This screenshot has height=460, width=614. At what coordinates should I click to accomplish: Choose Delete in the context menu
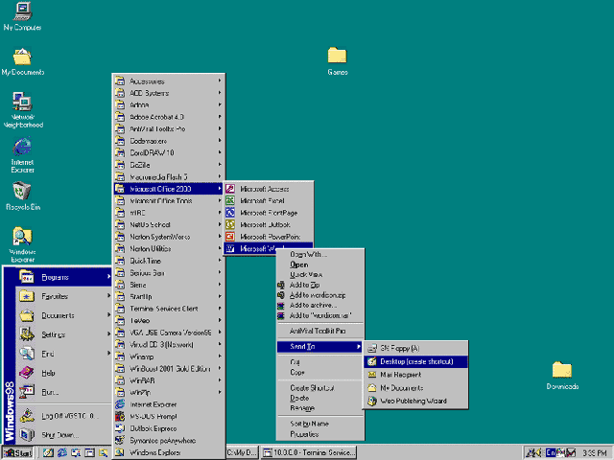[320, 398]
